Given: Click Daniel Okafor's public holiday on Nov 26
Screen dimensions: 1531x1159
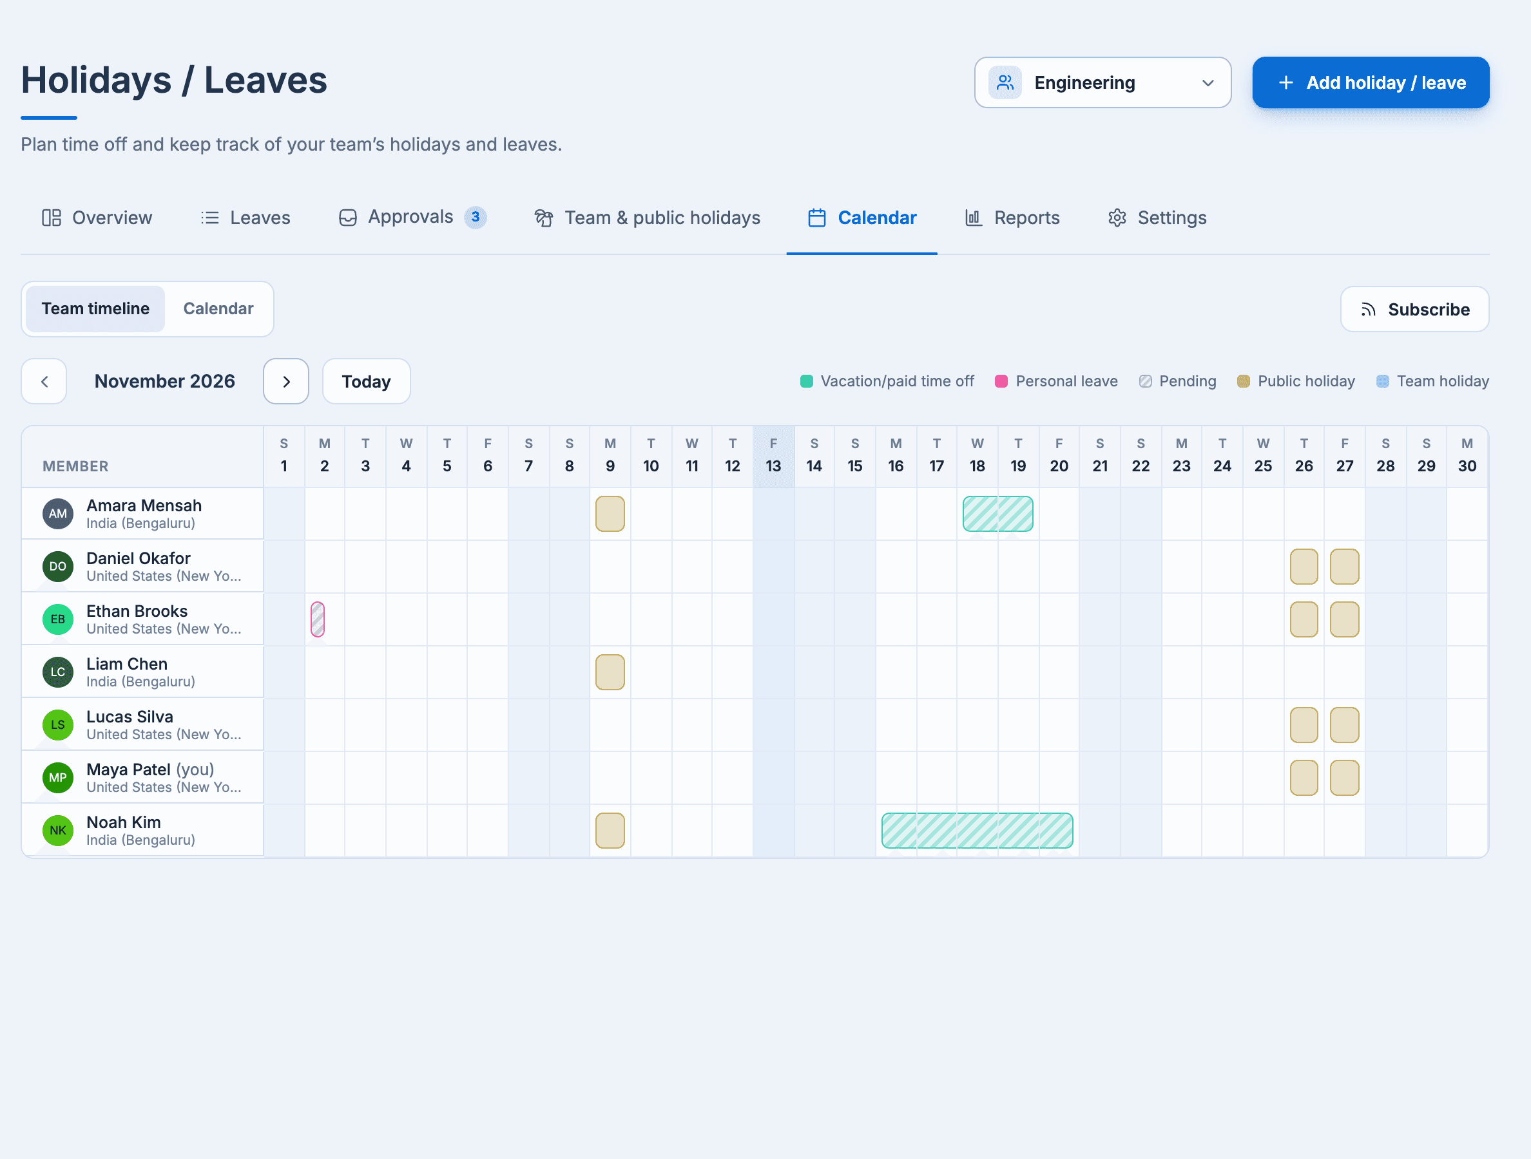Looking at the screenshot, I should (x=1304, y=567).
